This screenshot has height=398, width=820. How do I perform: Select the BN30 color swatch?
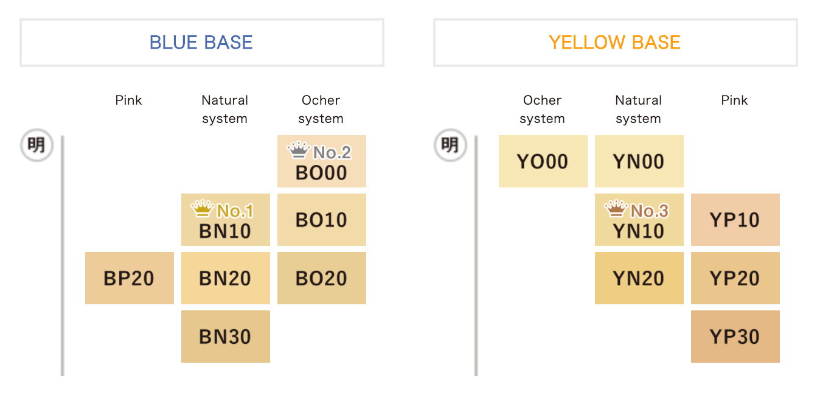[x=226, y=337]
